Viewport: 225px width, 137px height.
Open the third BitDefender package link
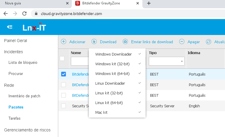81,96
